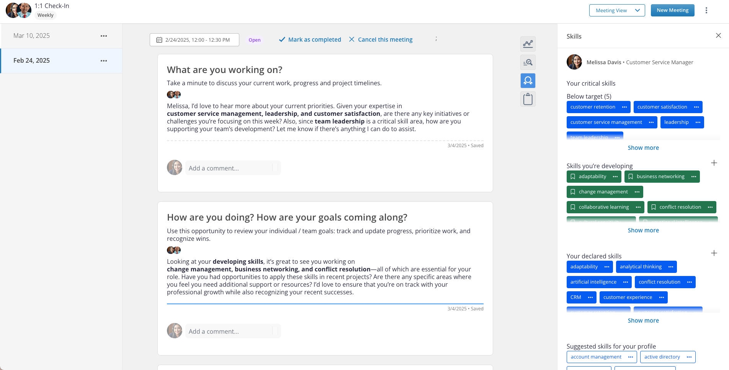Toggle the bookmark on change management skill

pos(573,192)
